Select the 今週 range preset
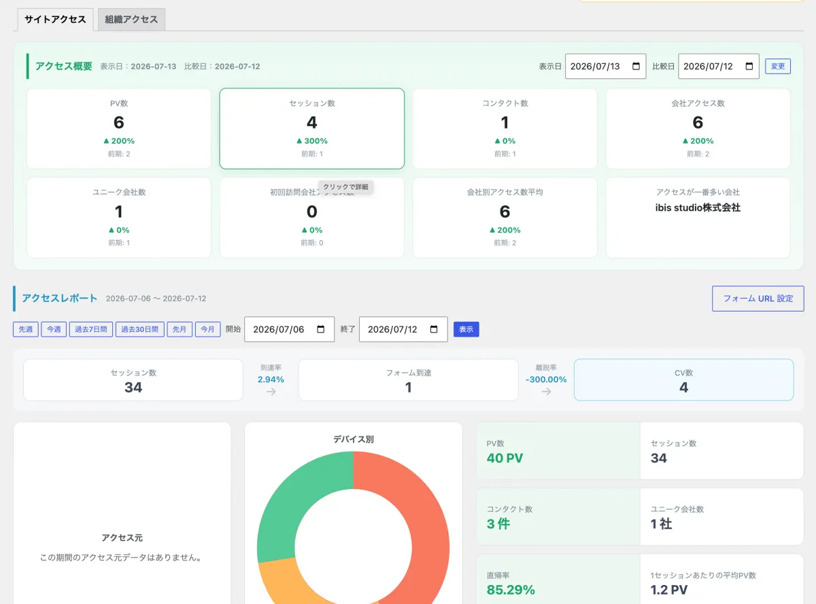This screenshot has height=604, width=816. [53, 329]
